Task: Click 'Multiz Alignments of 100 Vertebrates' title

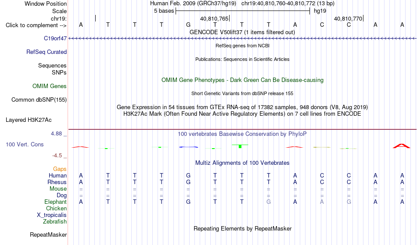Action: [x=242, y=163]
